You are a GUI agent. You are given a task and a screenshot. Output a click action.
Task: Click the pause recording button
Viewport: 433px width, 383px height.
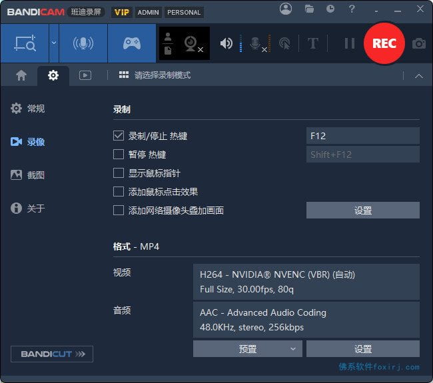click(x=350, y=43)
